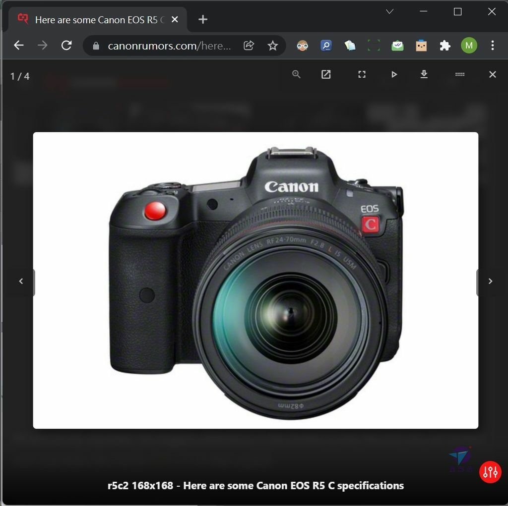The image size is (508, 506).
Task: Open the green documents extension icon
Action: click(x=350, y=46)
